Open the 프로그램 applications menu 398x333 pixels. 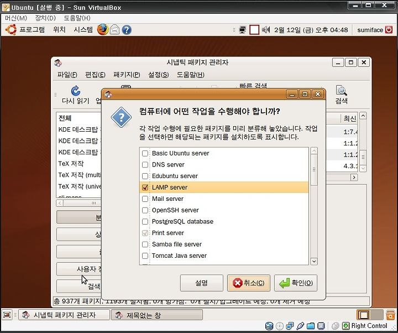tap(32, 30)
